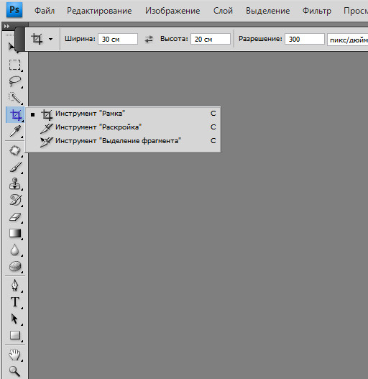Select the Clone Stamp tool

point(15,183)
